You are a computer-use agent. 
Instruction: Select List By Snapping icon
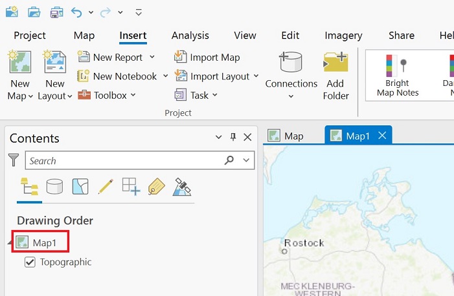[x=131, y=187]
